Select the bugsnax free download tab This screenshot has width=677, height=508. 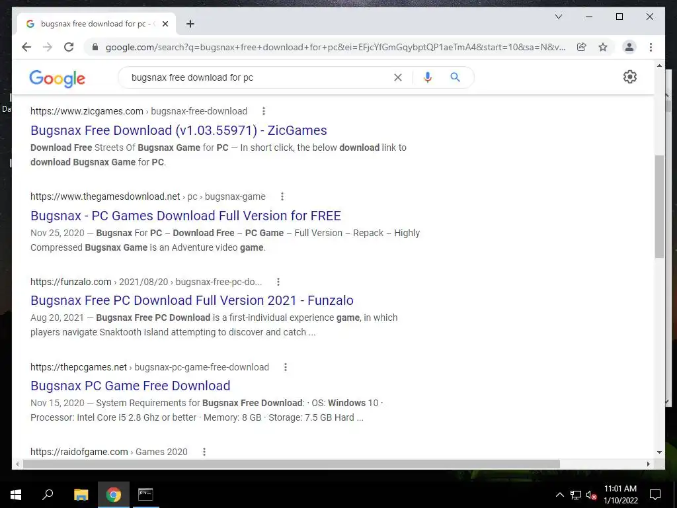pos(97,24)
